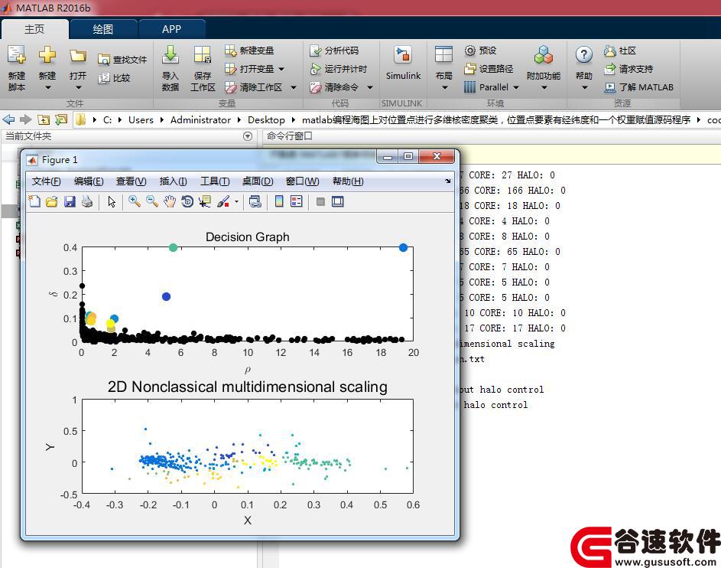Go back using the address bar back arrow

pyautogui.click(x=8, y=119)
